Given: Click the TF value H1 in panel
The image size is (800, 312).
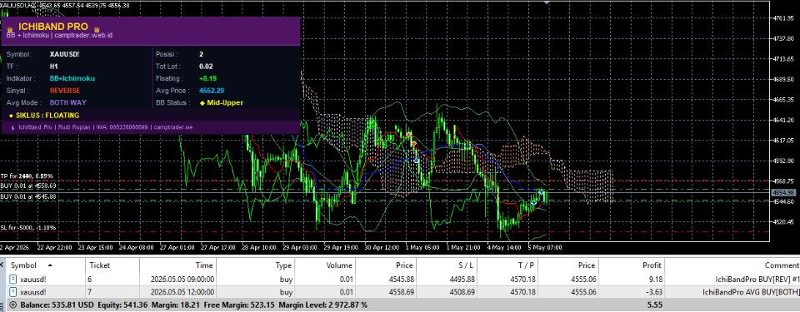Looking at the screenshot, I should tap(54, 67).
